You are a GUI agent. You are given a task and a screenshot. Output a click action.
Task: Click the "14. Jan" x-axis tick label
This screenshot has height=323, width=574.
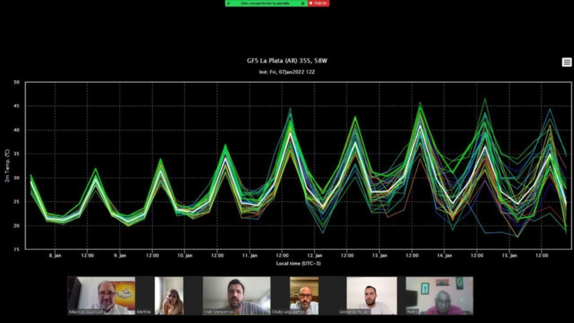click(x=444, y=256)
